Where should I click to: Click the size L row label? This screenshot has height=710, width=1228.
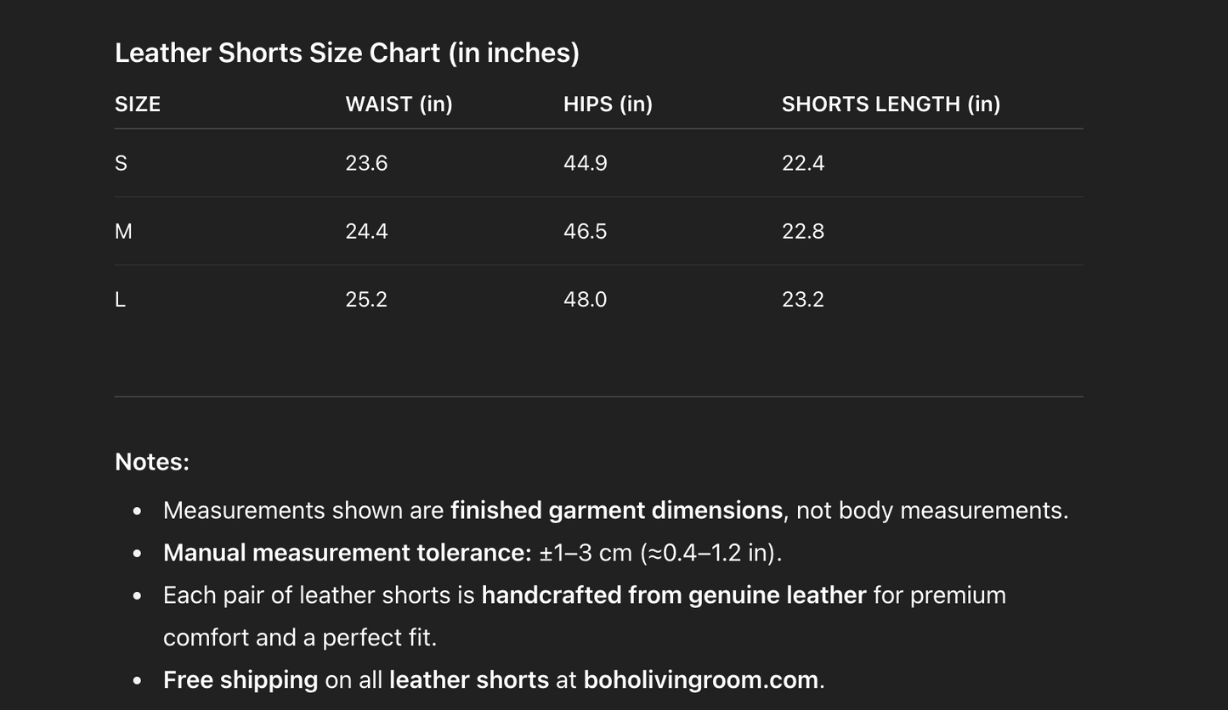click(x=121, y=299)
